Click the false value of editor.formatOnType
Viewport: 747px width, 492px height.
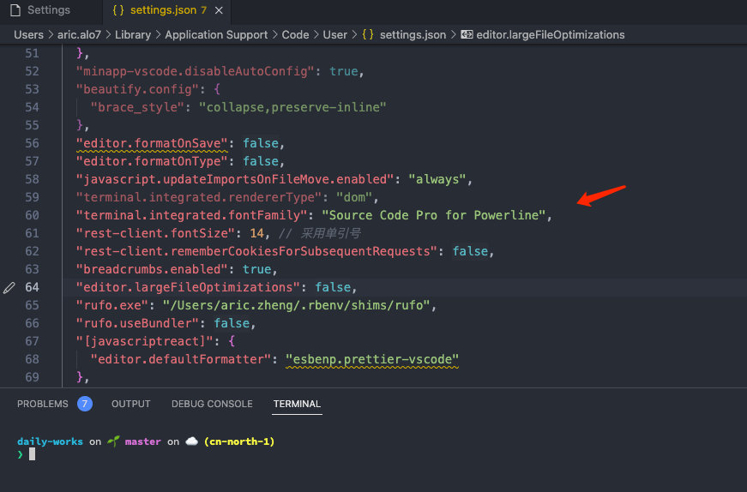(261, 161)
